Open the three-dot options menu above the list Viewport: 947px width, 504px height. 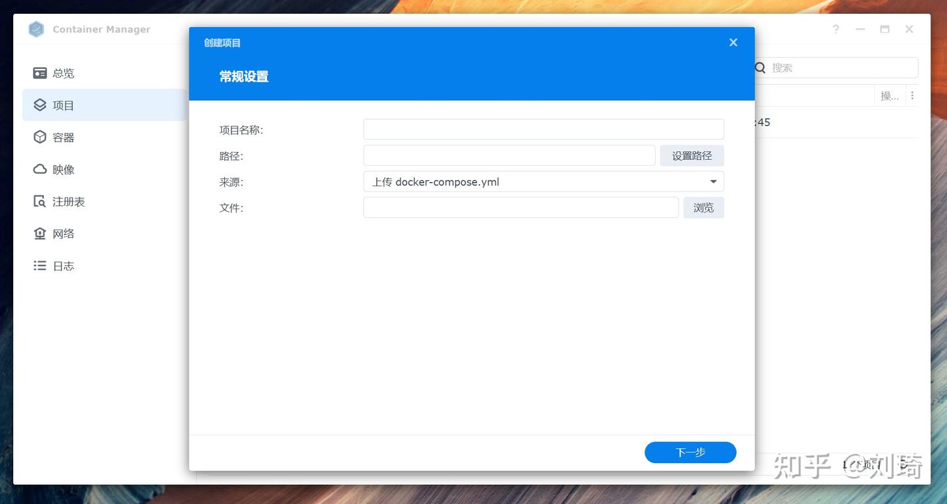(913, 95)
